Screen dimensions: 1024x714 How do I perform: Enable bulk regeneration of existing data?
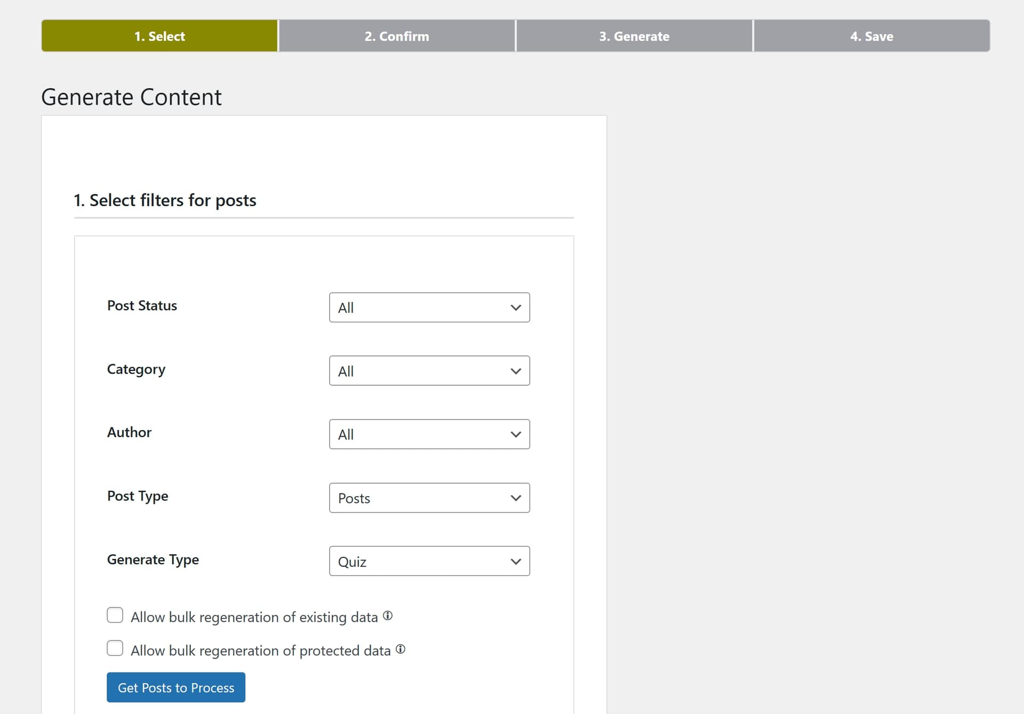click(115, 615)
